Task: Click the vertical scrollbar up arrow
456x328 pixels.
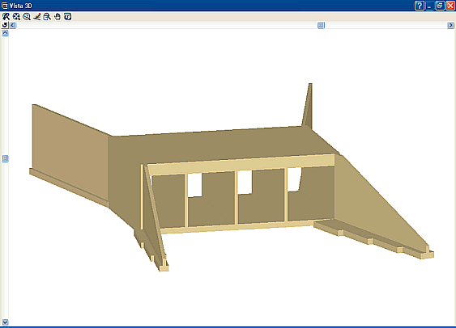Action: (x=5, y=33)
